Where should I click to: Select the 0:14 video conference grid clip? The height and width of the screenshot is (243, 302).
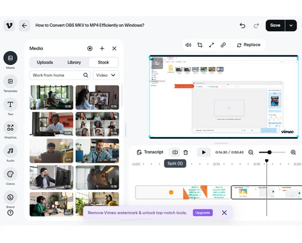coord(97,124)
